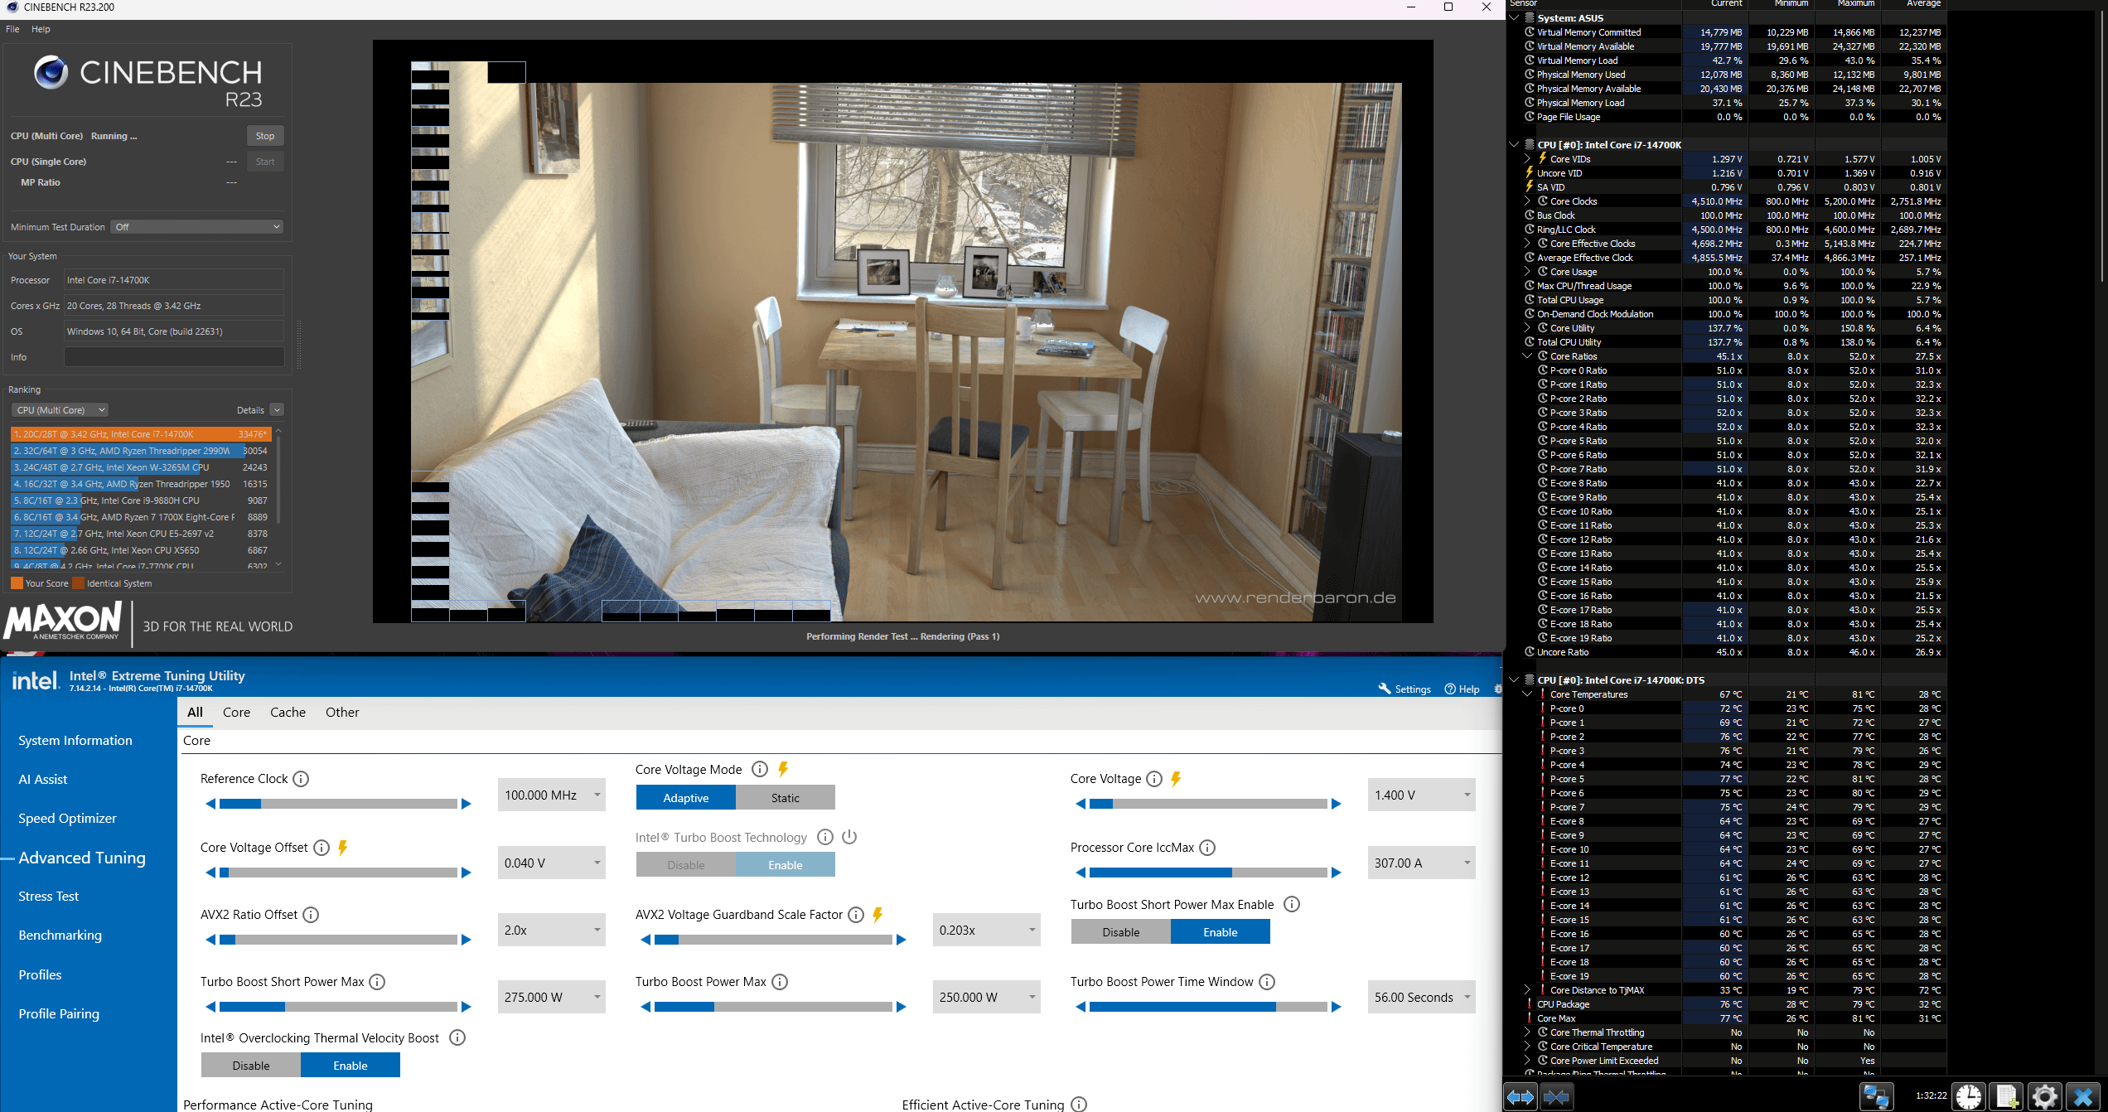Start logging with the sheet-plus icon
Screen dimensions: 2108x1112
tap(2007, 1097)
